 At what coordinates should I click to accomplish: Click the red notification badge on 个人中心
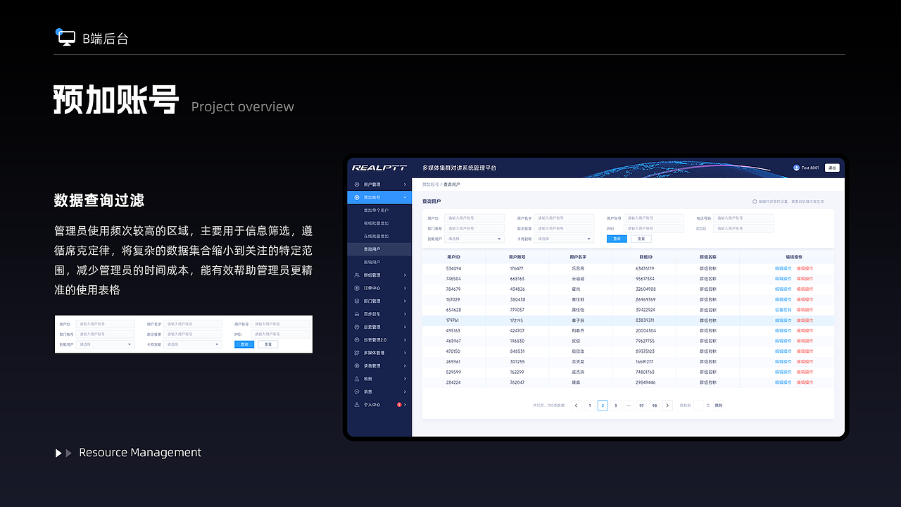399,405
